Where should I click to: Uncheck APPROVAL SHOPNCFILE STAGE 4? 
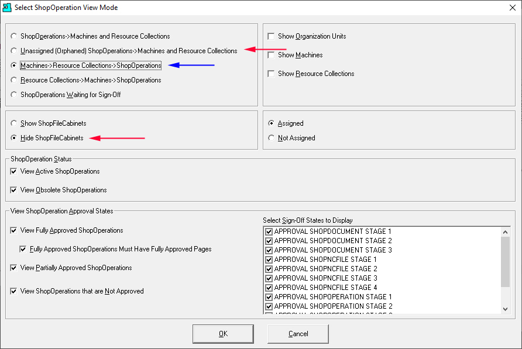tap(269, 288)
